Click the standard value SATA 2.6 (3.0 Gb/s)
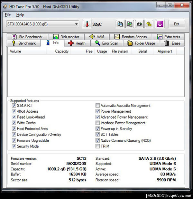 coord(157,158)
